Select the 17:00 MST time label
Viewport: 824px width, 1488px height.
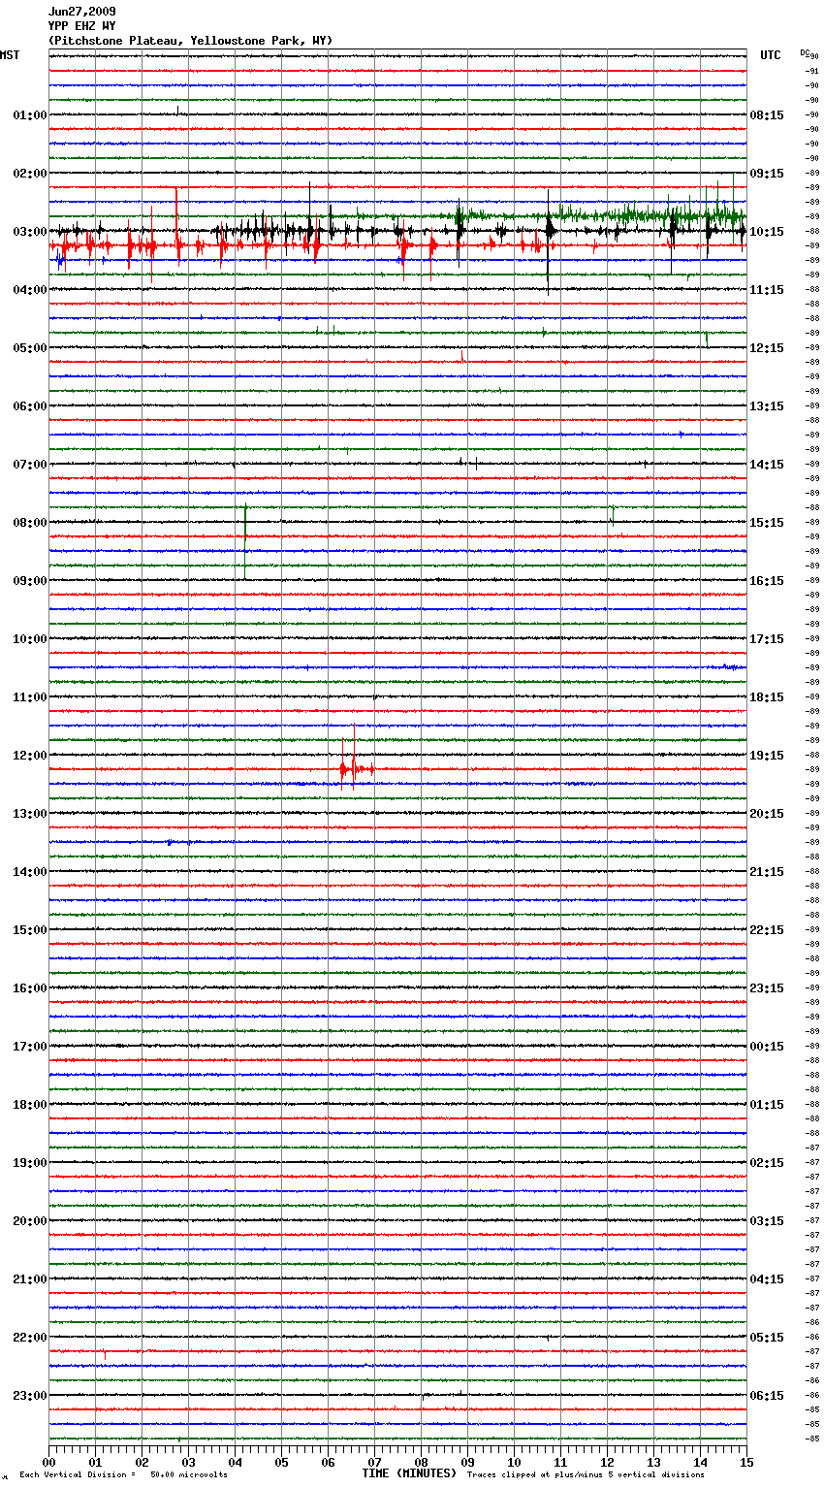tap(30, 1047)
